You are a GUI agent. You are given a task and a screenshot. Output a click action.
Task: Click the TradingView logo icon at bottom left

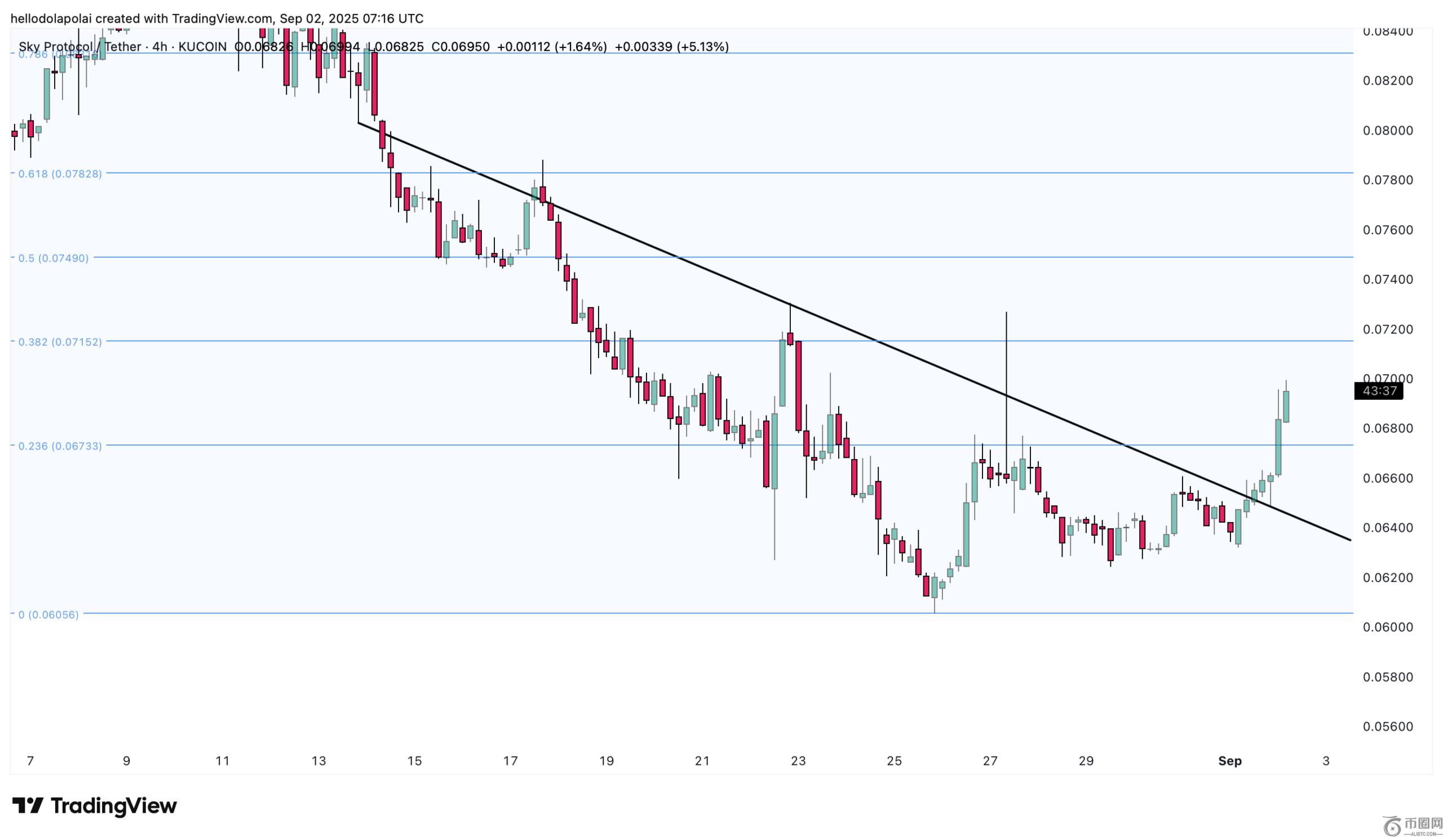(x=28, y=805)
